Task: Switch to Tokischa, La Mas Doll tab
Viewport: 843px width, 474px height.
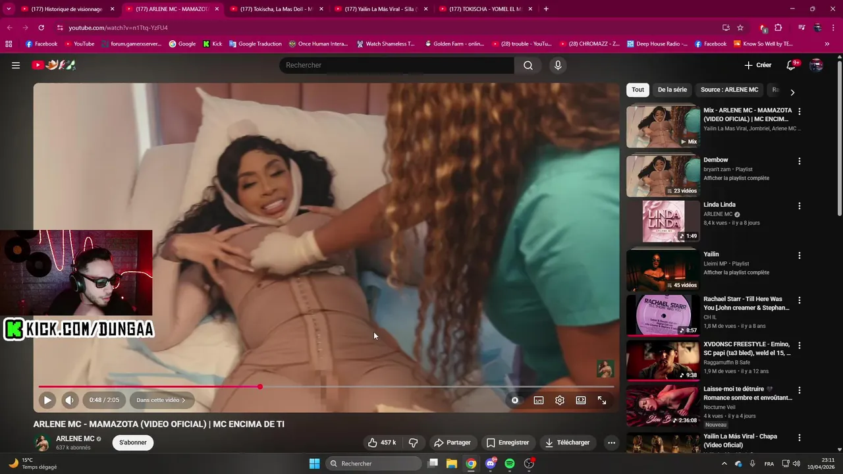Action: pos(275,9)
